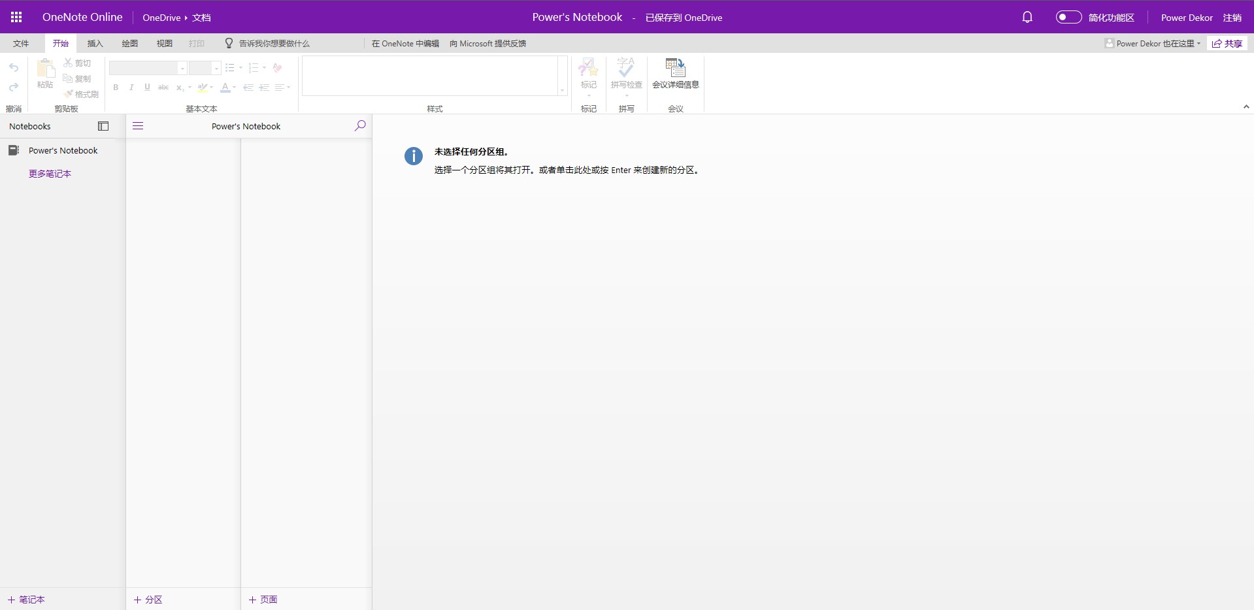The image size is (1254, 610).
Task: Click the OneDrive breadcrumb link
Action: click(x=161, y=18)
